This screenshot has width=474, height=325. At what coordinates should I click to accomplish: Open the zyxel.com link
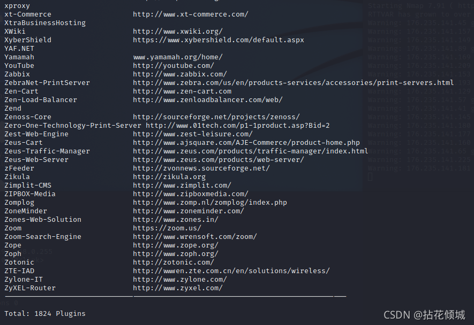[x=178, y=288]
